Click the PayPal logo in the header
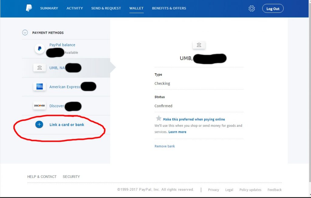 click(29, 8)
